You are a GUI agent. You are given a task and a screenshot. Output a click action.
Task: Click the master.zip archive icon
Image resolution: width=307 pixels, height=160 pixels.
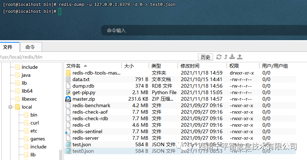(x=68, y=99)
